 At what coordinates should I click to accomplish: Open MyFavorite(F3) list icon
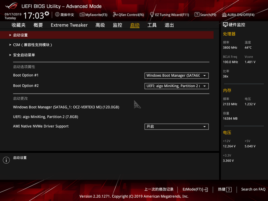pyautogui.click(x=82, y=15)
